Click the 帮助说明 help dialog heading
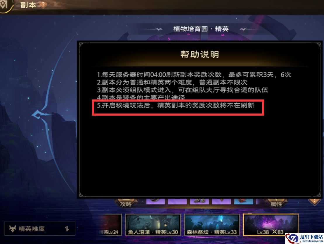This screenshot has height=244, width=324. point(200,54)
